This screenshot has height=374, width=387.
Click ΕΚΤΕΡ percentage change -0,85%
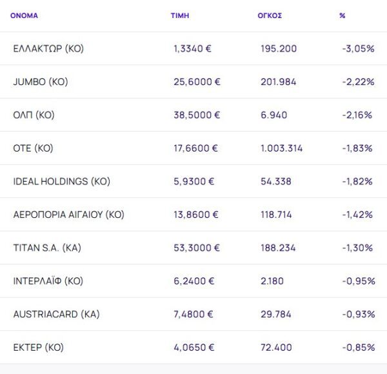[x=359, y=348]
